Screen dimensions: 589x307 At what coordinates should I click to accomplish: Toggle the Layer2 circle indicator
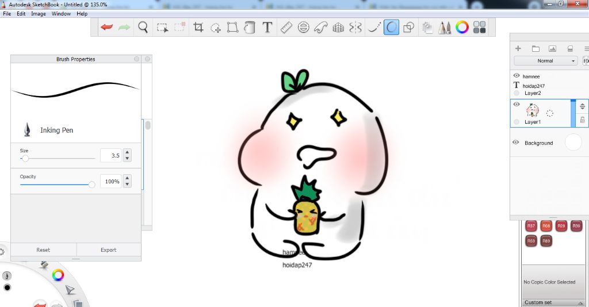(517, 93)
